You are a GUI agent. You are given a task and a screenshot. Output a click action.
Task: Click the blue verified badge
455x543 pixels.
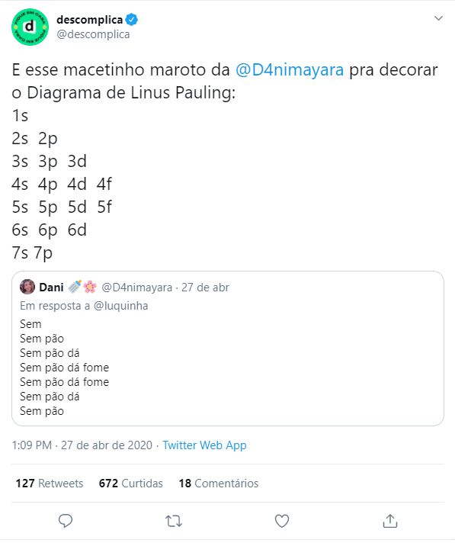pos(132,19)
